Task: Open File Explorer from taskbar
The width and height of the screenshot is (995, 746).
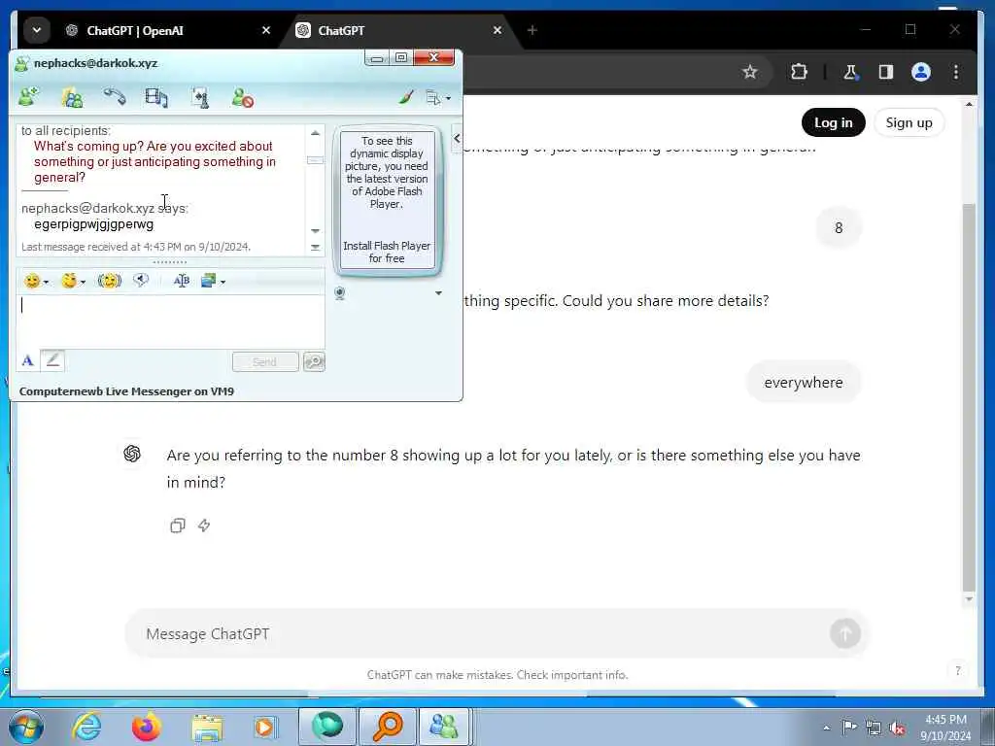Action: tap(207, 728)
